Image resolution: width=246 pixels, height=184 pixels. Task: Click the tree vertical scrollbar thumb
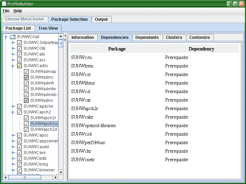(61, 43)
